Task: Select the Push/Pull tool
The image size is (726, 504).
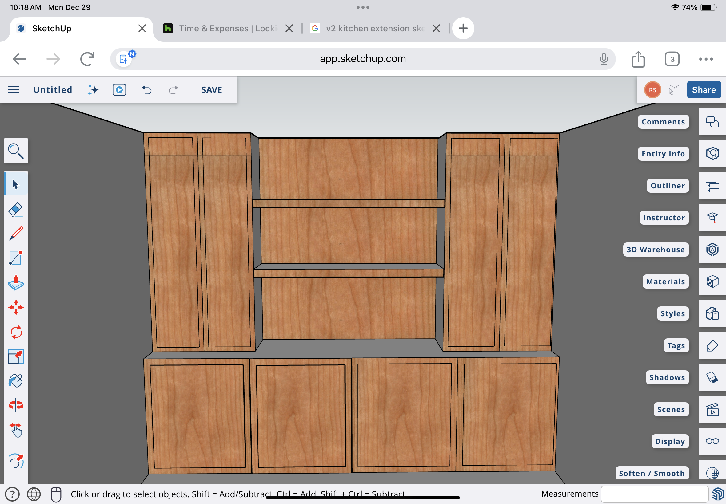Action: (15, 283)
